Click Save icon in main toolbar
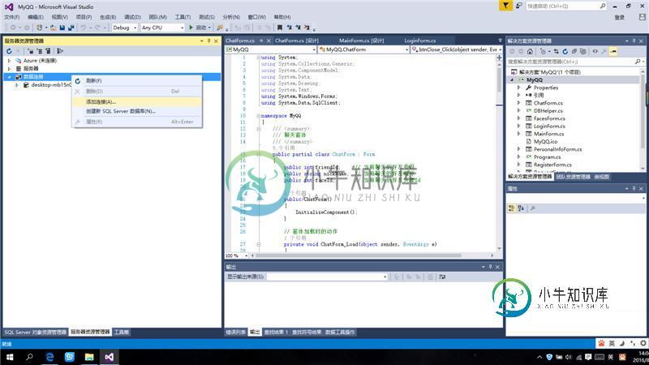The image size is (649, 365). click(62, 28)
